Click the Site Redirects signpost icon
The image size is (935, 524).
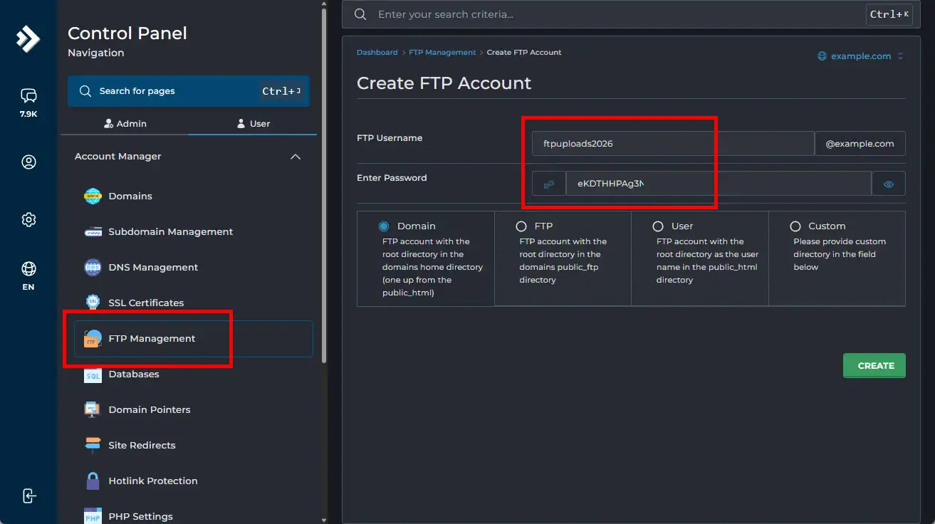click(93, 445)
